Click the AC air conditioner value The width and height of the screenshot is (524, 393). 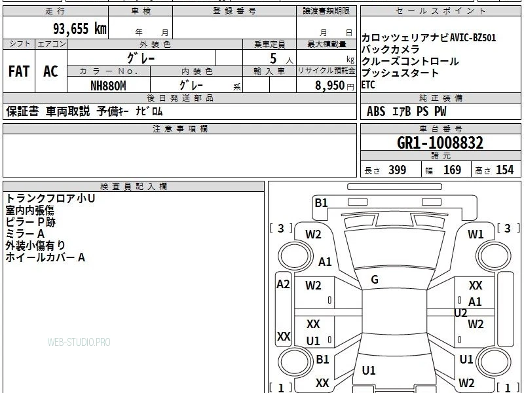(x=50, y=71)
